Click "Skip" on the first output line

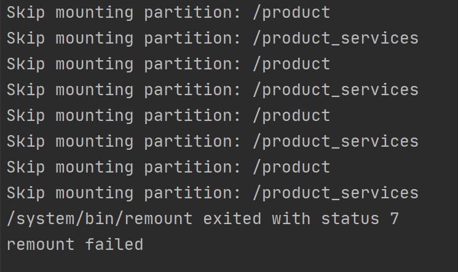tap(26, 12)
